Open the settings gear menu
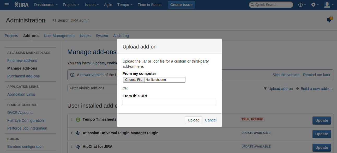This screenshot has height=153, width=337. (315, 5)
